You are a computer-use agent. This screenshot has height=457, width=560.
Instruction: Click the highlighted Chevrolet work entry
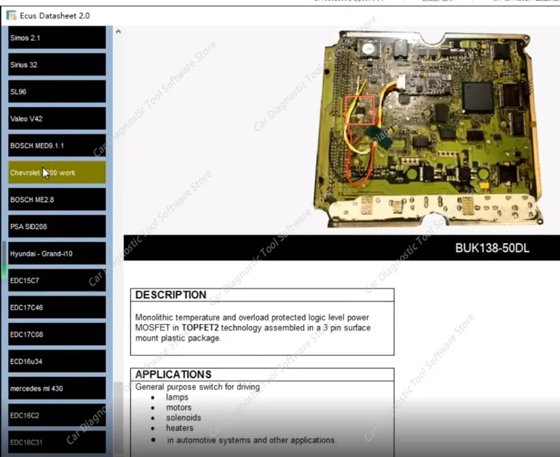click(x=57, y=173)
